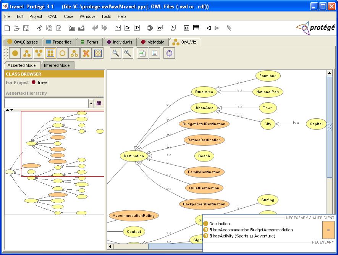
Task: Open the table grid toolbar icon
Action: tap(196, 28)
